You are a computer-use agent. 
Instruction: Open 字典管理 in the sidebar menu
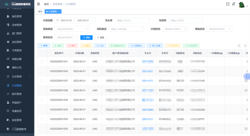point(17,50)
